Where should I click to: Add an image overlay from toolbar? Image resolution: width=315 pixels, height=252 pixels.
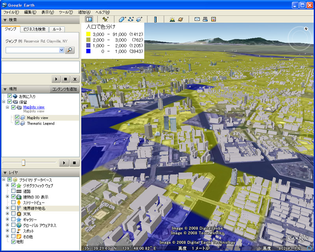(139, 19)
